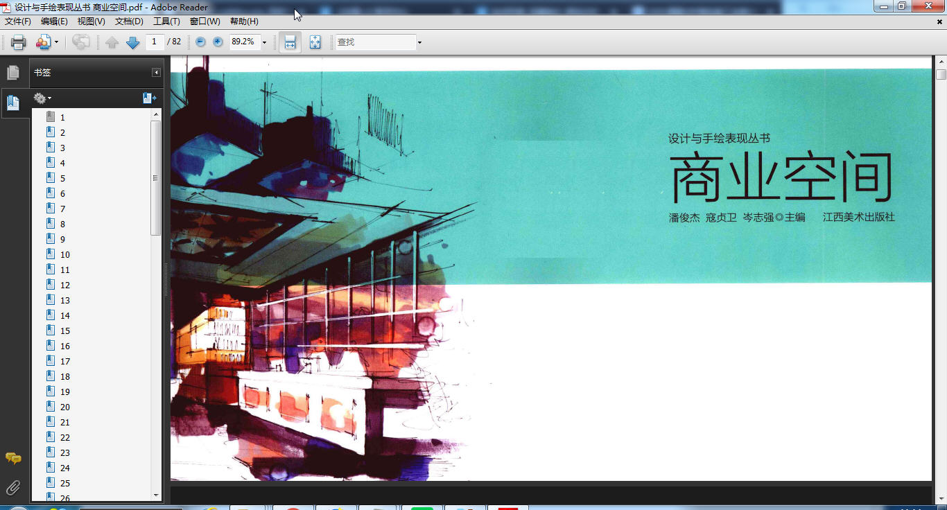The height and width of the screenshot is (510, 947).
Task: Click the page icon beside bookmark 19
Action: tap(50, 392)
